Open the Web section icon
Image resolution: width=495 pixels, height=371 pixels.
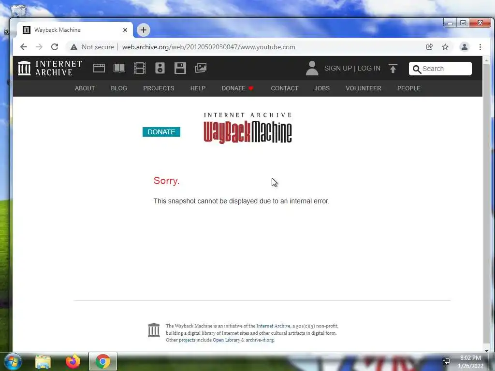click(x=99, y=68)
